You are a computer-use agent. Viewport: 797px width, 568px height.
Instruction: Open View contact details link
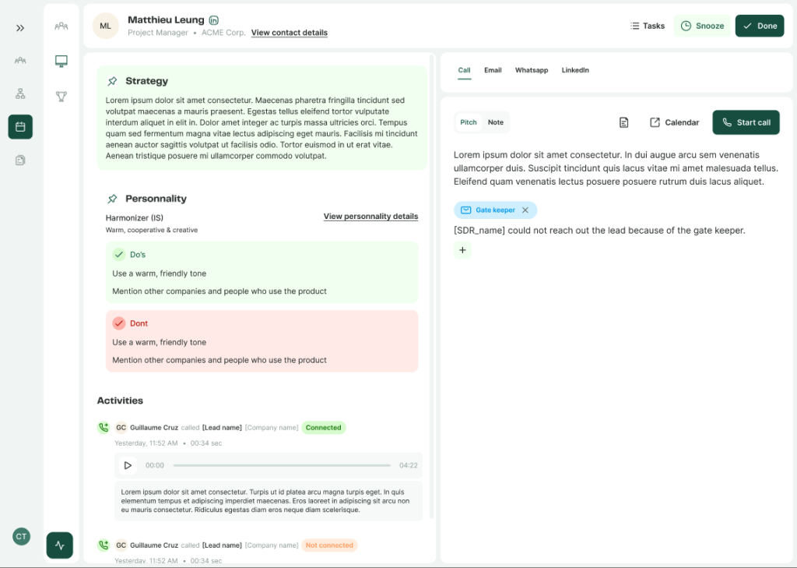pyautogui.click(x=289, y=33)
